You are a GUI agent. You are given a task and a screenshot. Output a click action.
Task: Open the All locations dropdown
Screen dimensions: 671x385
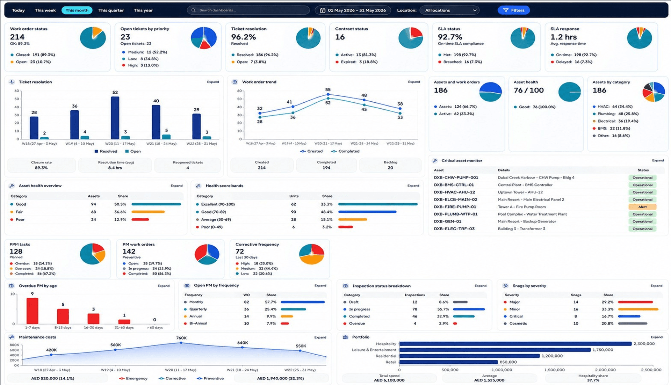coord(450,10)
